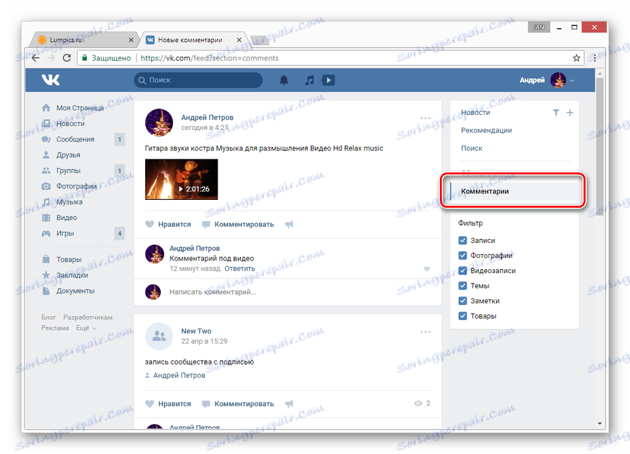
Task: Bookmark page with the star icon
Action: click(x=576, y=58)
